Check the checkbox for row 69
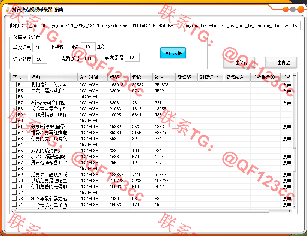 [x=14, y=174]
